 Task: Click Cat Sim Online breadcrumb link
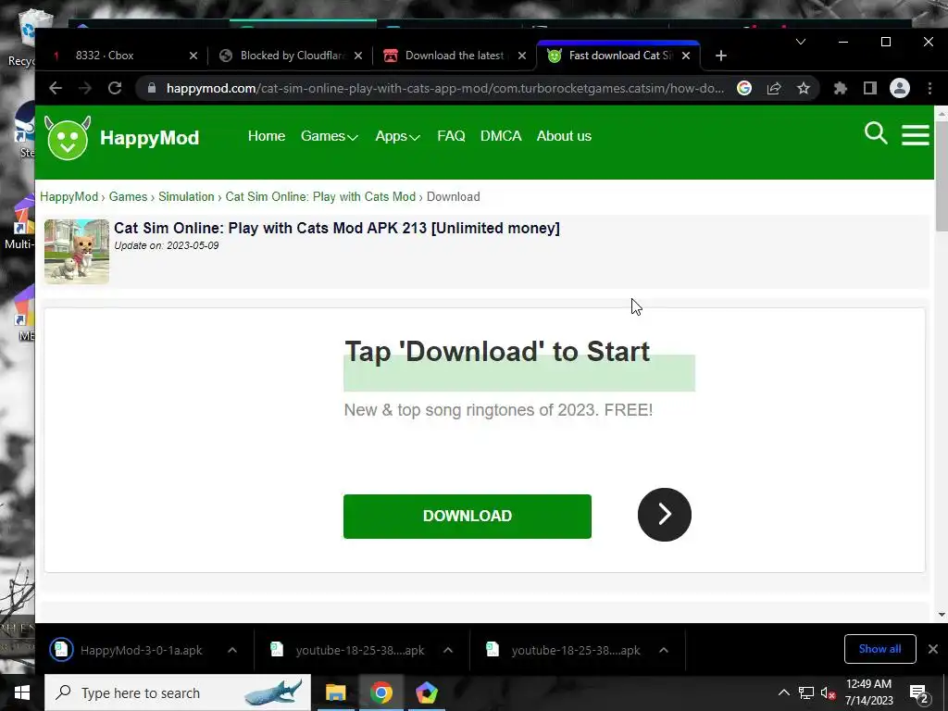coord(320,197)
